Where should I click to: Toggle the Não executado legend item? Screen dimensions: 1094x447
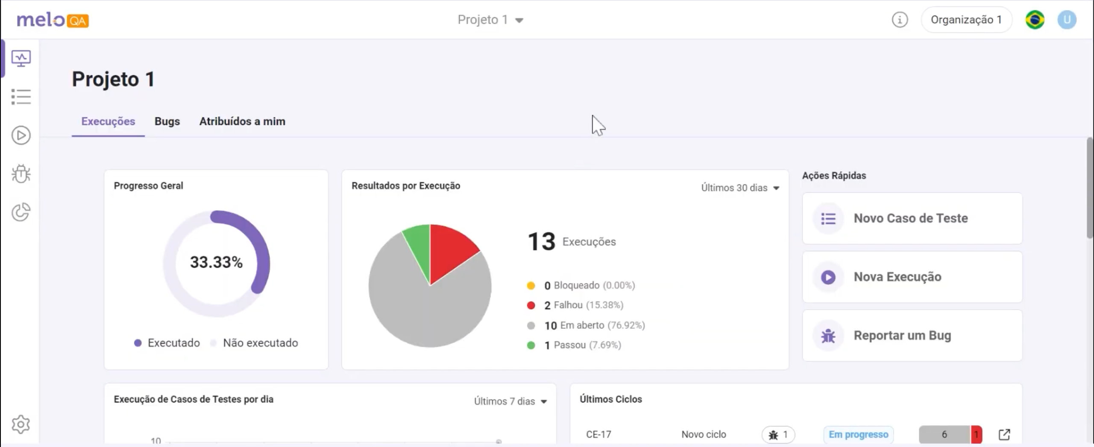coord(254,343)
